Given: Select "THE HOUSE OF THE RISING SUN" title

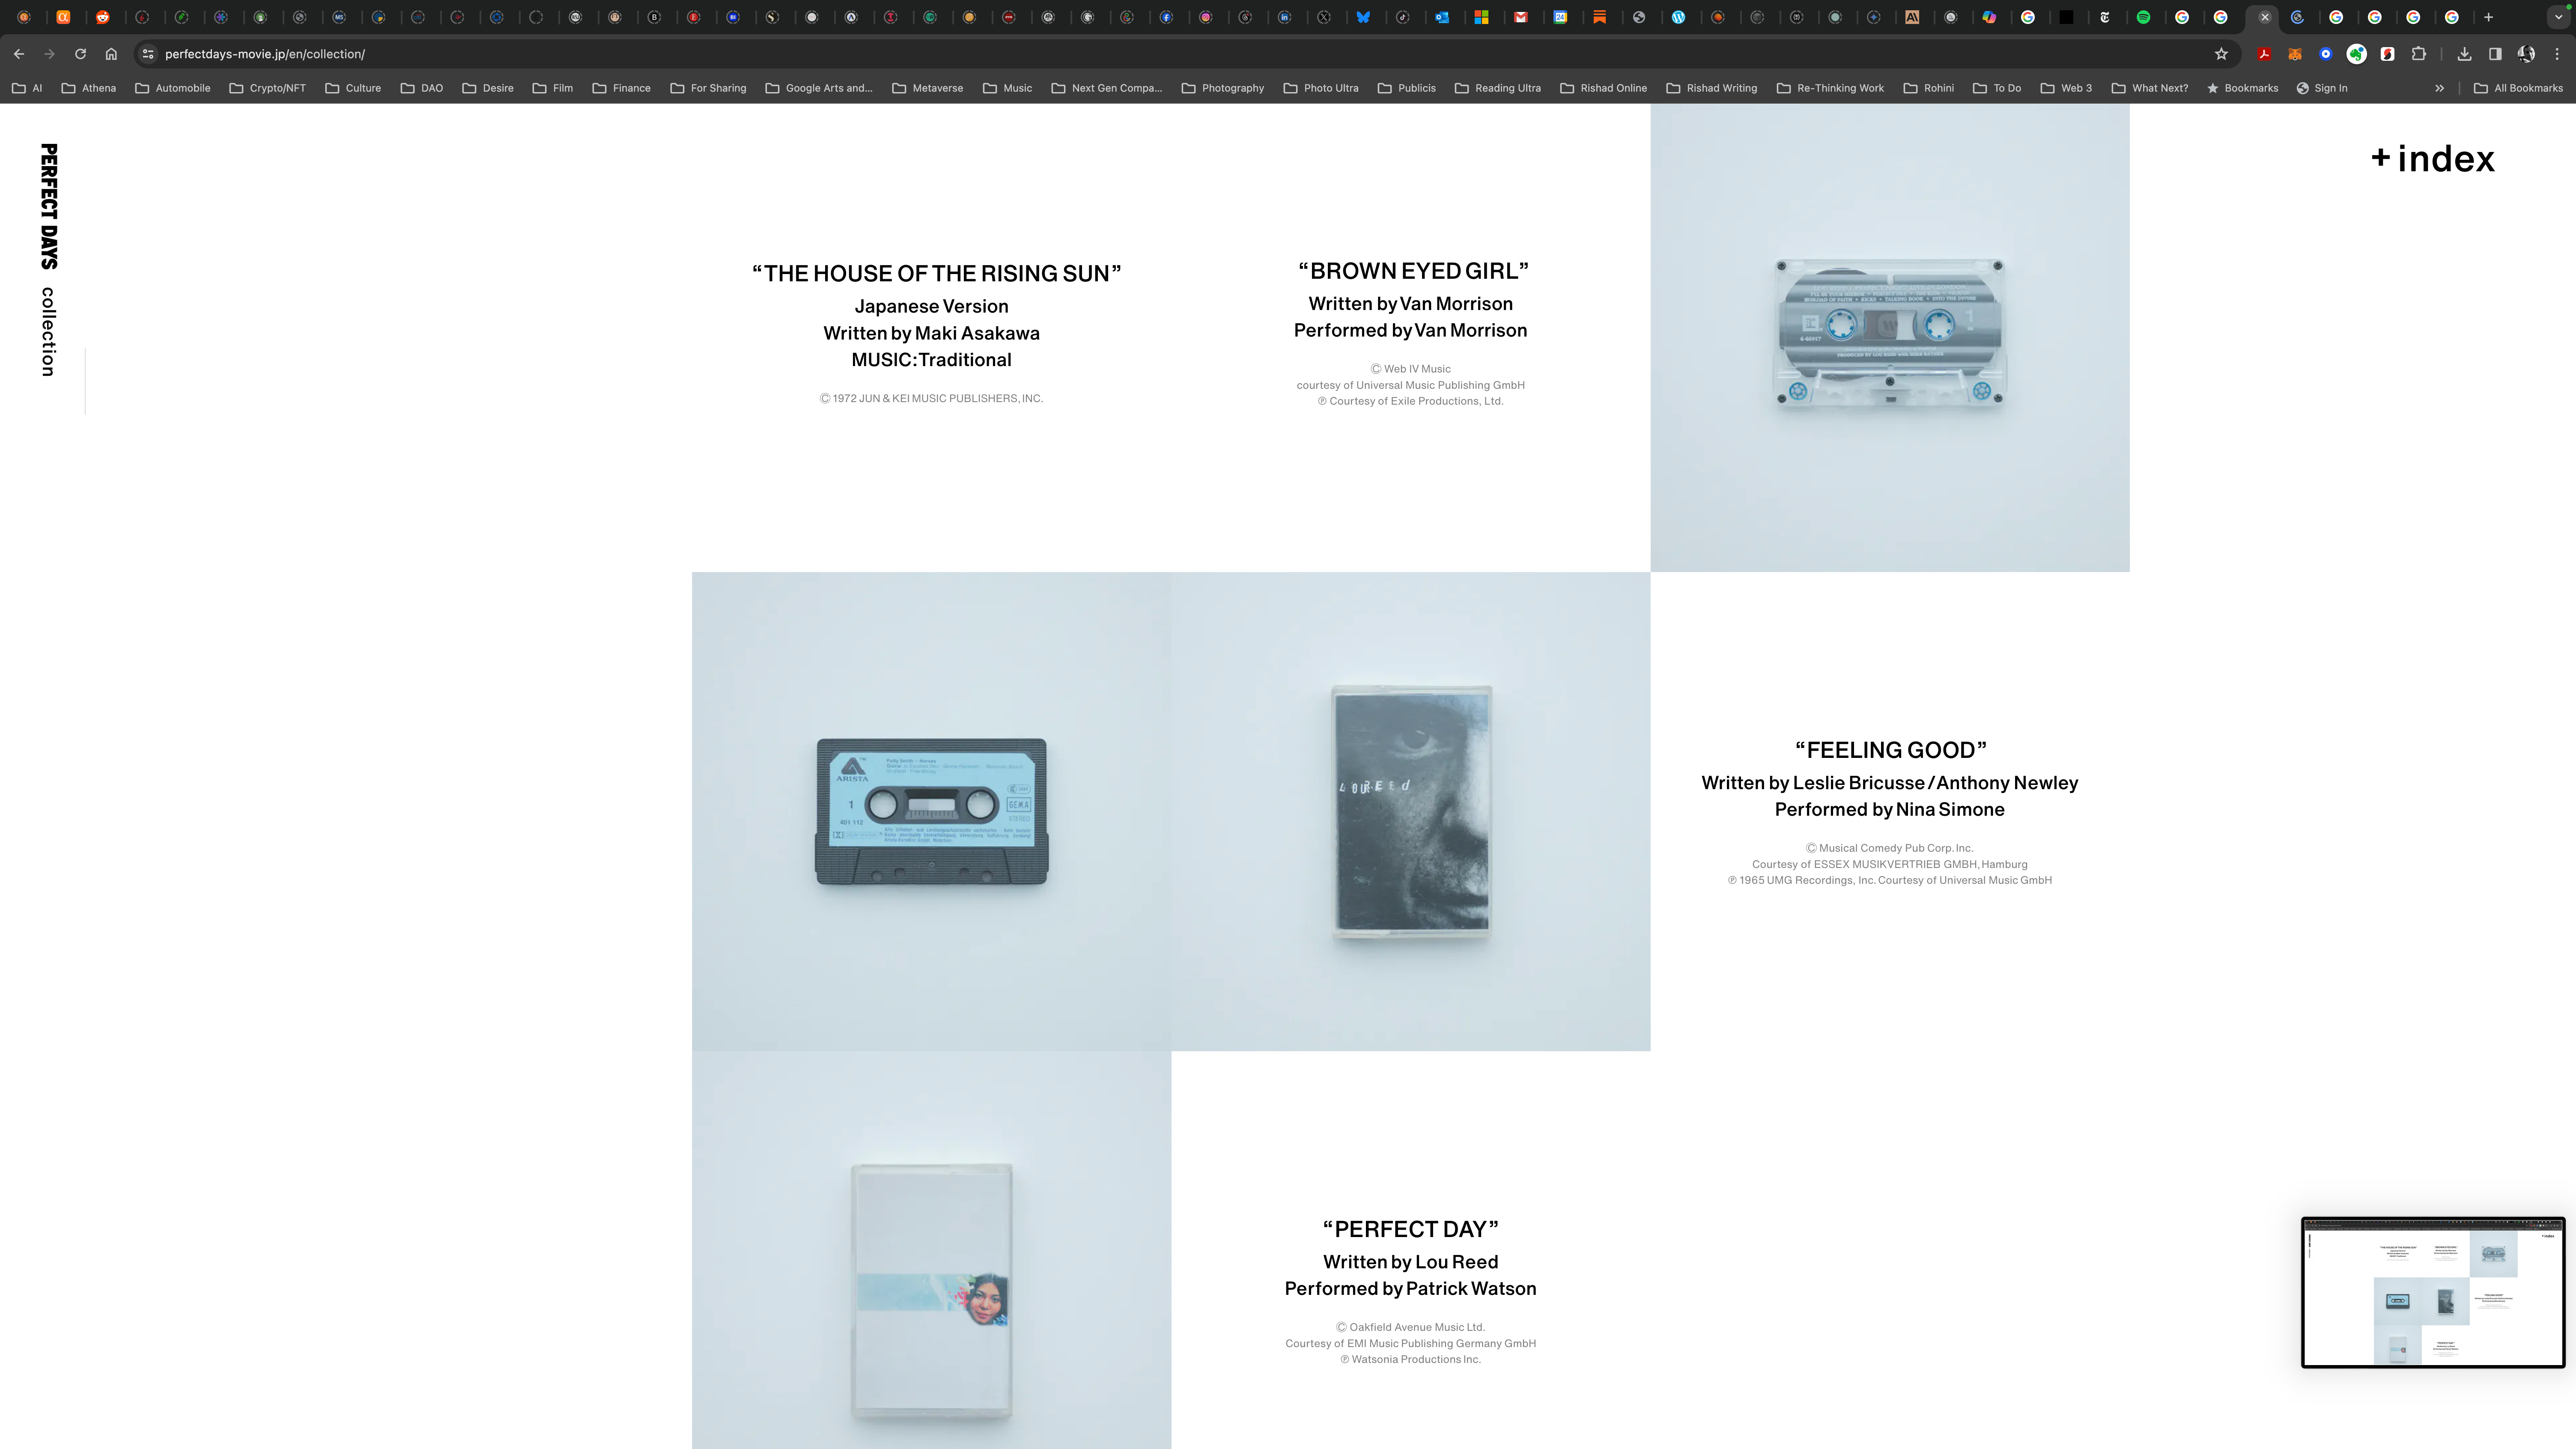Looking at the screenshot, I should pos(936,274).
